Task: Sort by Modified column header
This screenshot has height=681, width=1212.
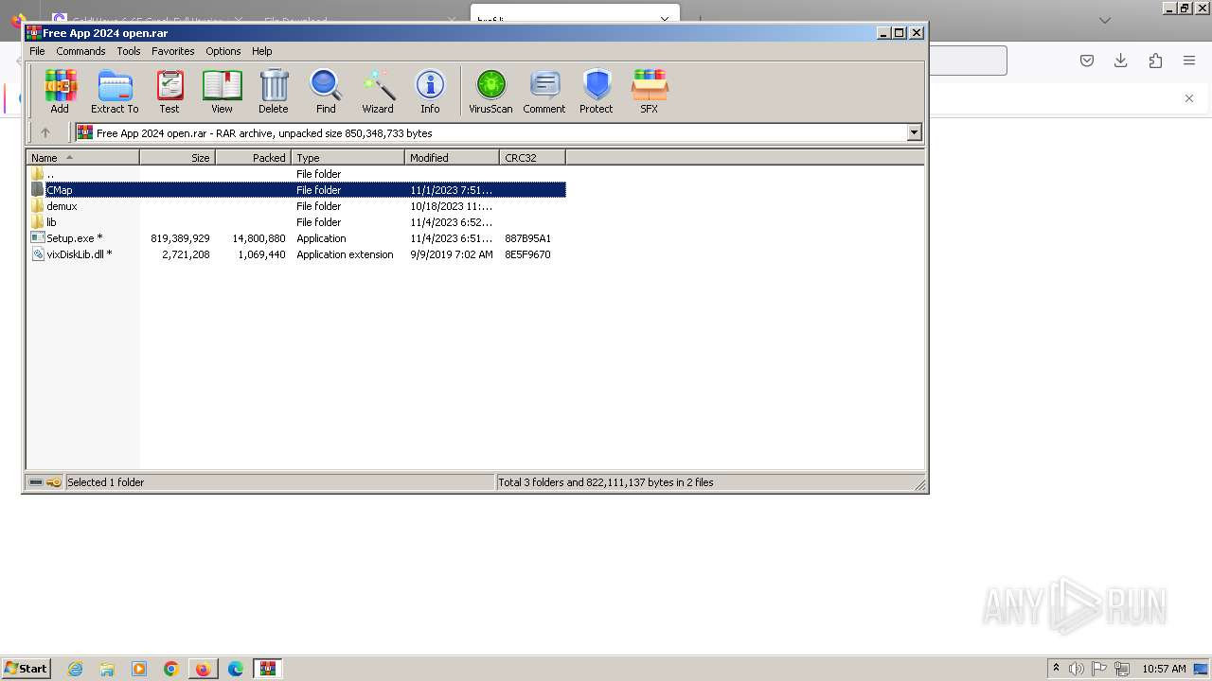Action: (453, 158)
